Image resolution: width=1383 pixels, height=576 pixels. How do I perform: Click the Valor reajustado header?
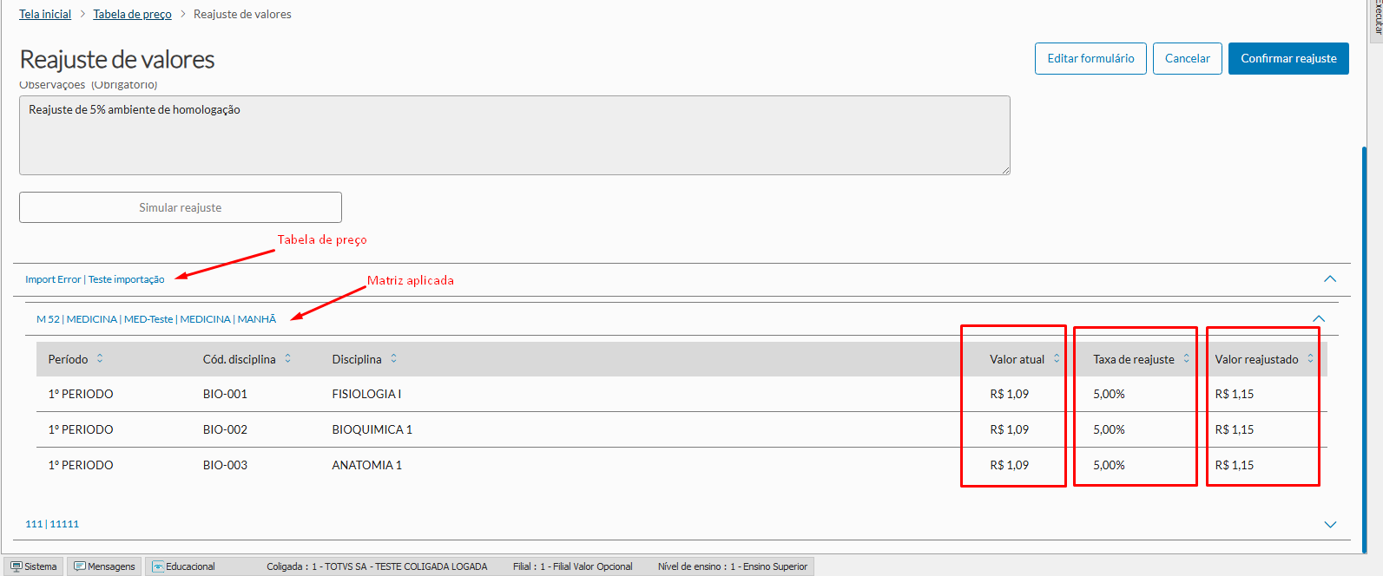1256,359
